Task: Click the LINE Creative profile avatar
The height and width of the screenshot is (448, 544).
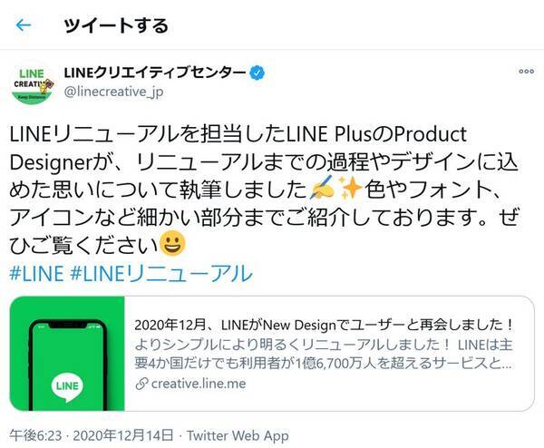Action: point(33,83)
